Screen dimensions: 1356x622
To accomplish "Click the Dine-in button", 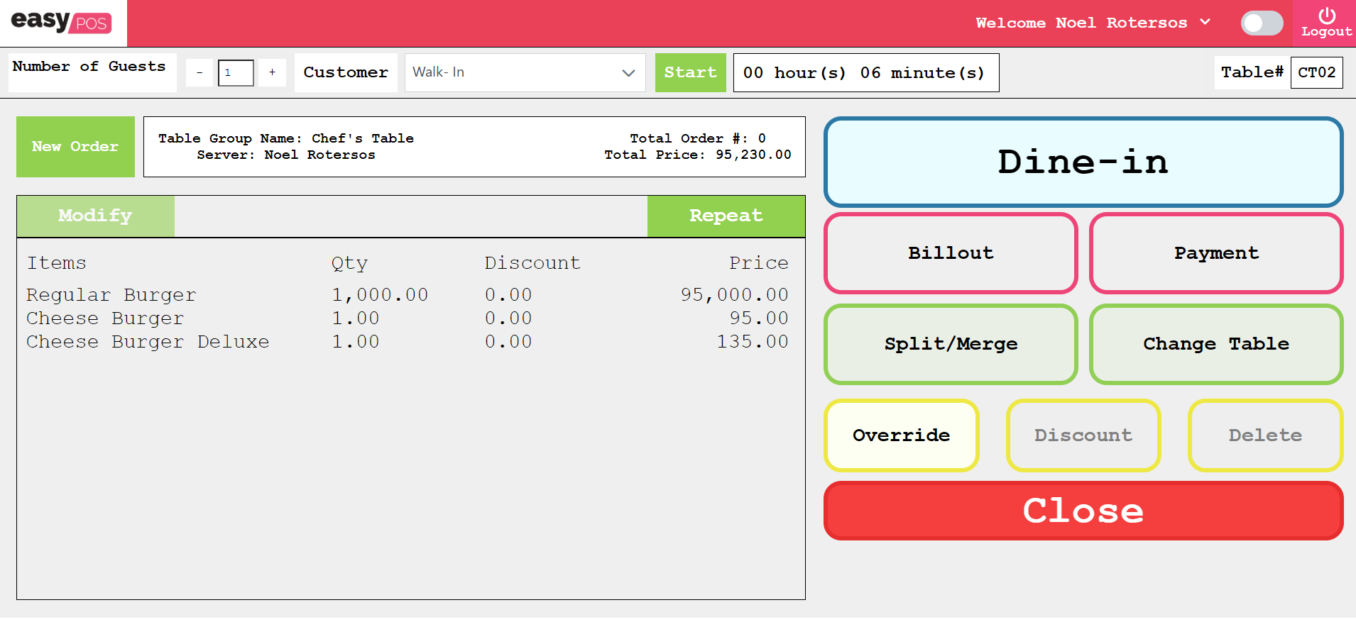I will coord(1083,162).
